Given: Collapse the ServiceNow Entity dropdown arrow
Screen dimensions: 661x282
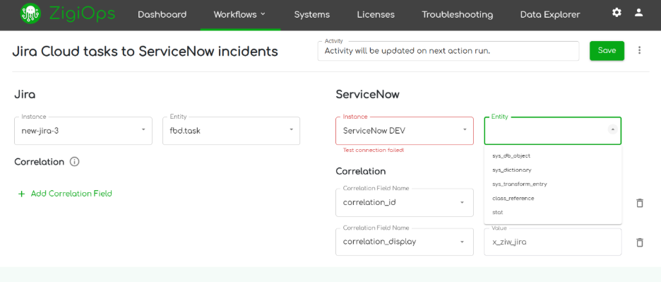Looking at the screenshot, I should coord(613,129).
